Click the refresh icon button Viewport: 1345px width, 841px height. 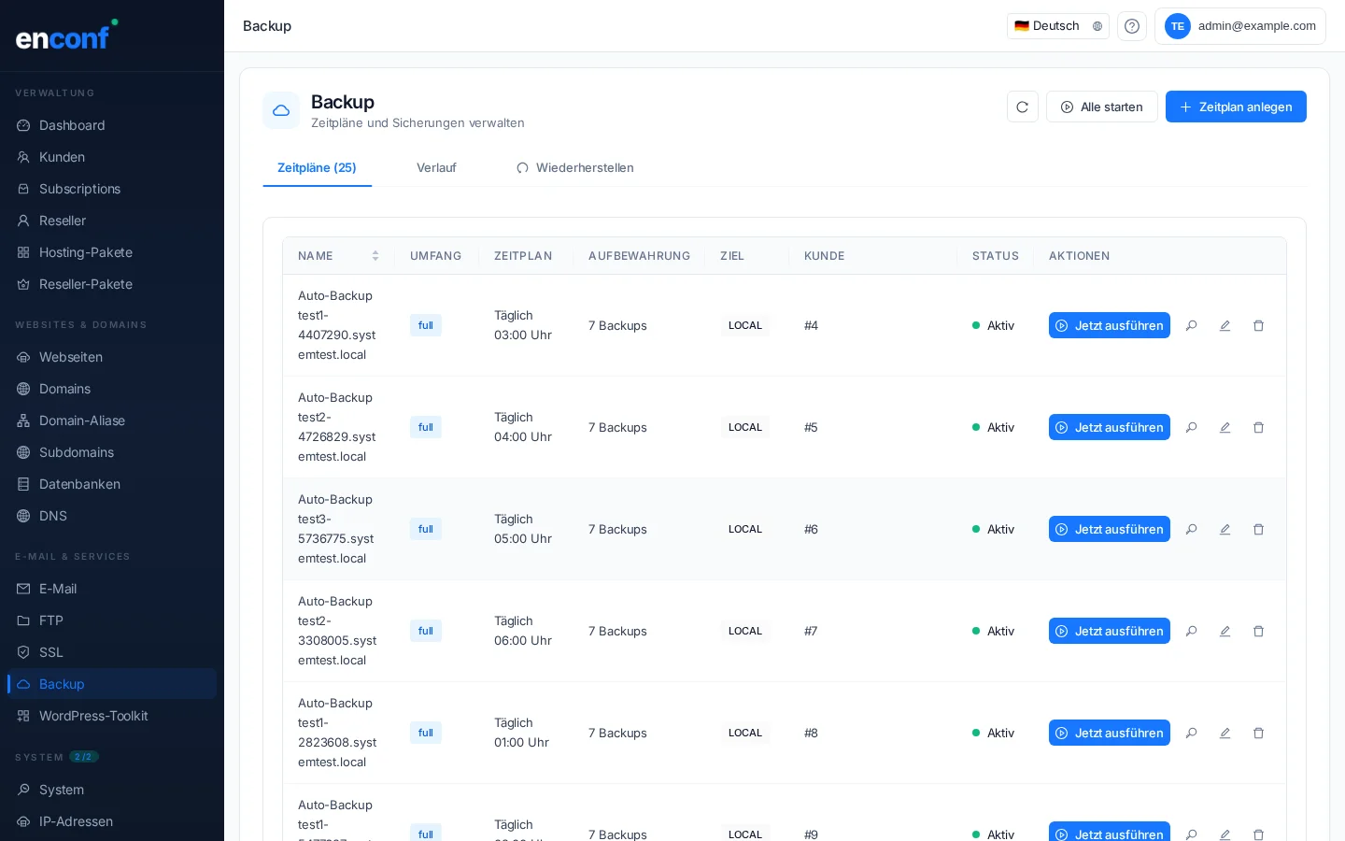(x=1022, y=107)
